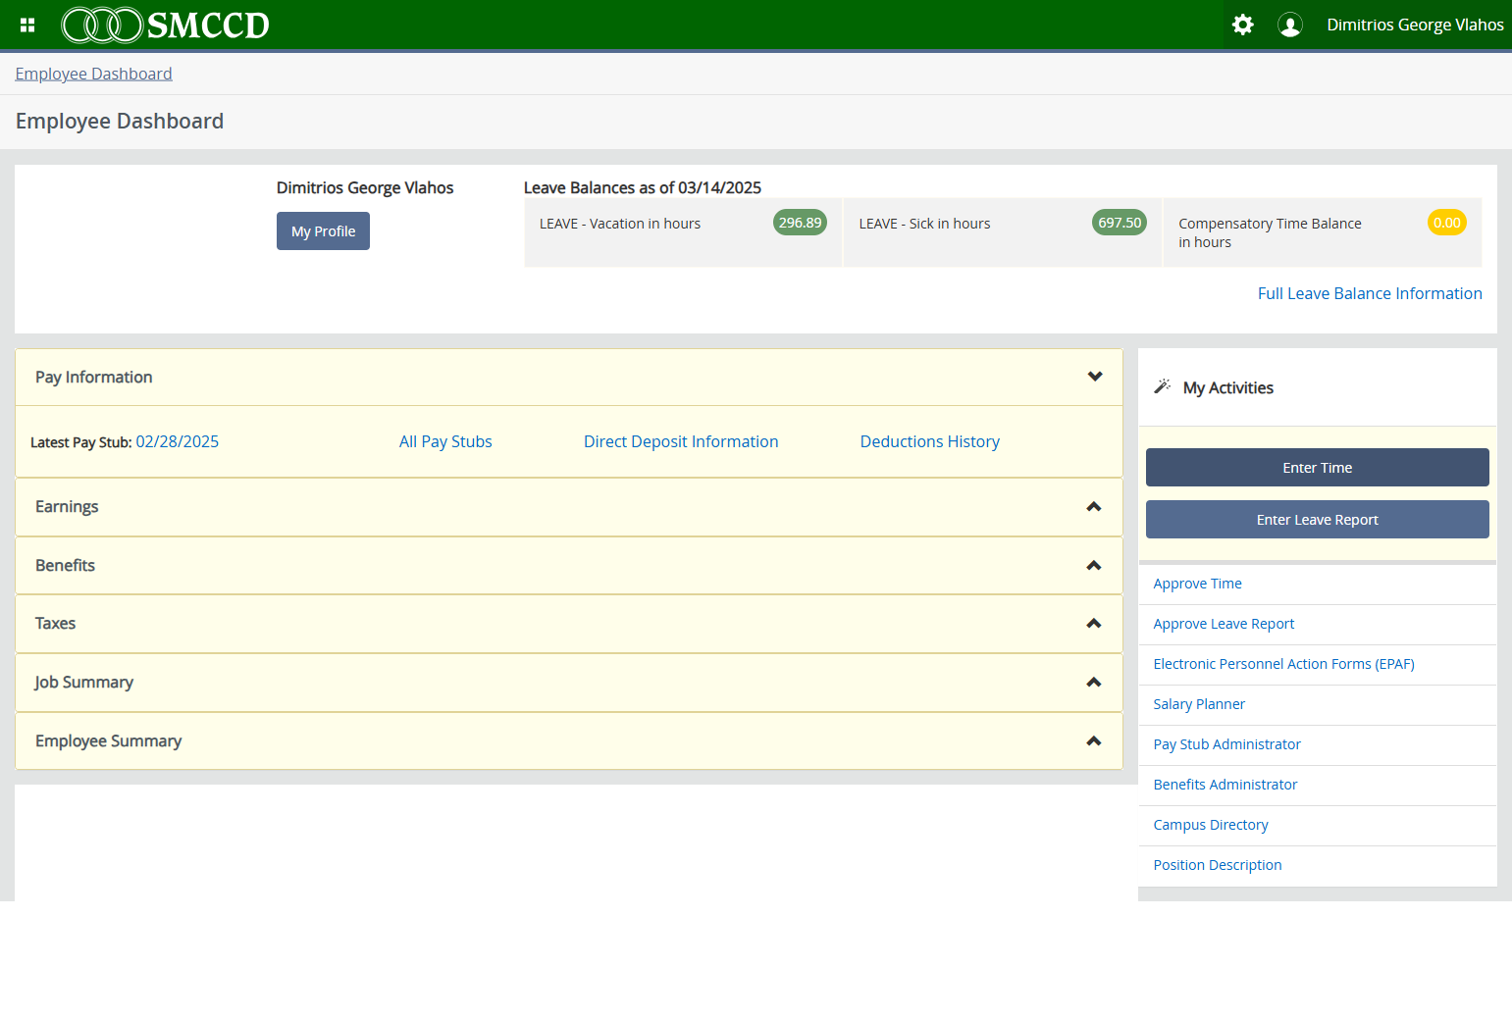
Task: Collapse the Pay Information section chevron
Action: pos(1095,377)
